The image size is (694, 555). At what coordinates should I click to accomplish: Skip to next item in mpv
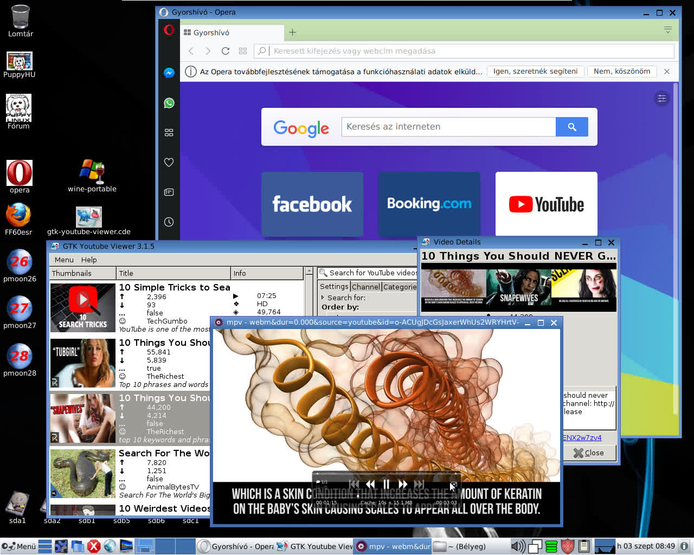[419, 484]
